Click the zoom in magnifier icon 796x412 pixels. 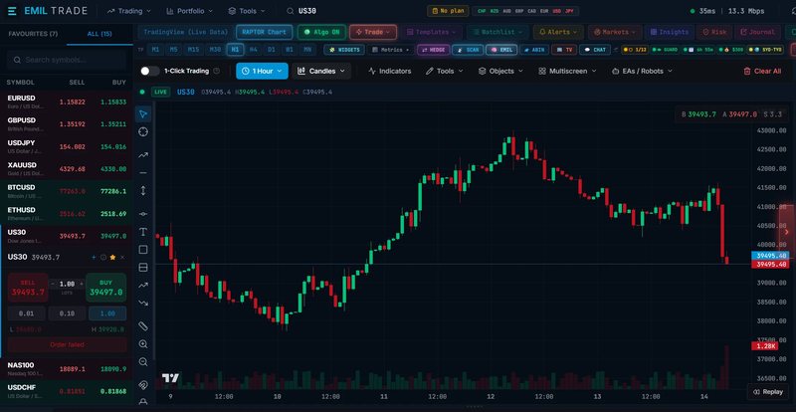click(143, 344)
